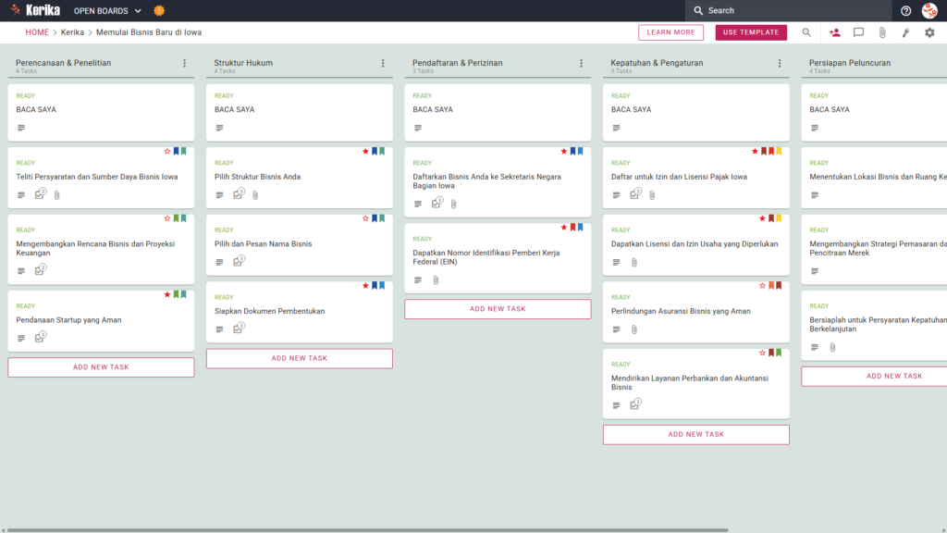Click yellow tag on Daftar untuk Izin card
This screenshot has width=947, height=533.
click(779, 151)
